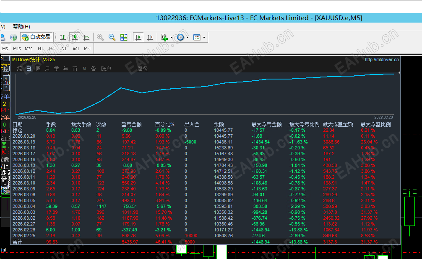Viewport: 422px width, 259px height.
Task: Click the 移 move button
Action: click(5, 68)
